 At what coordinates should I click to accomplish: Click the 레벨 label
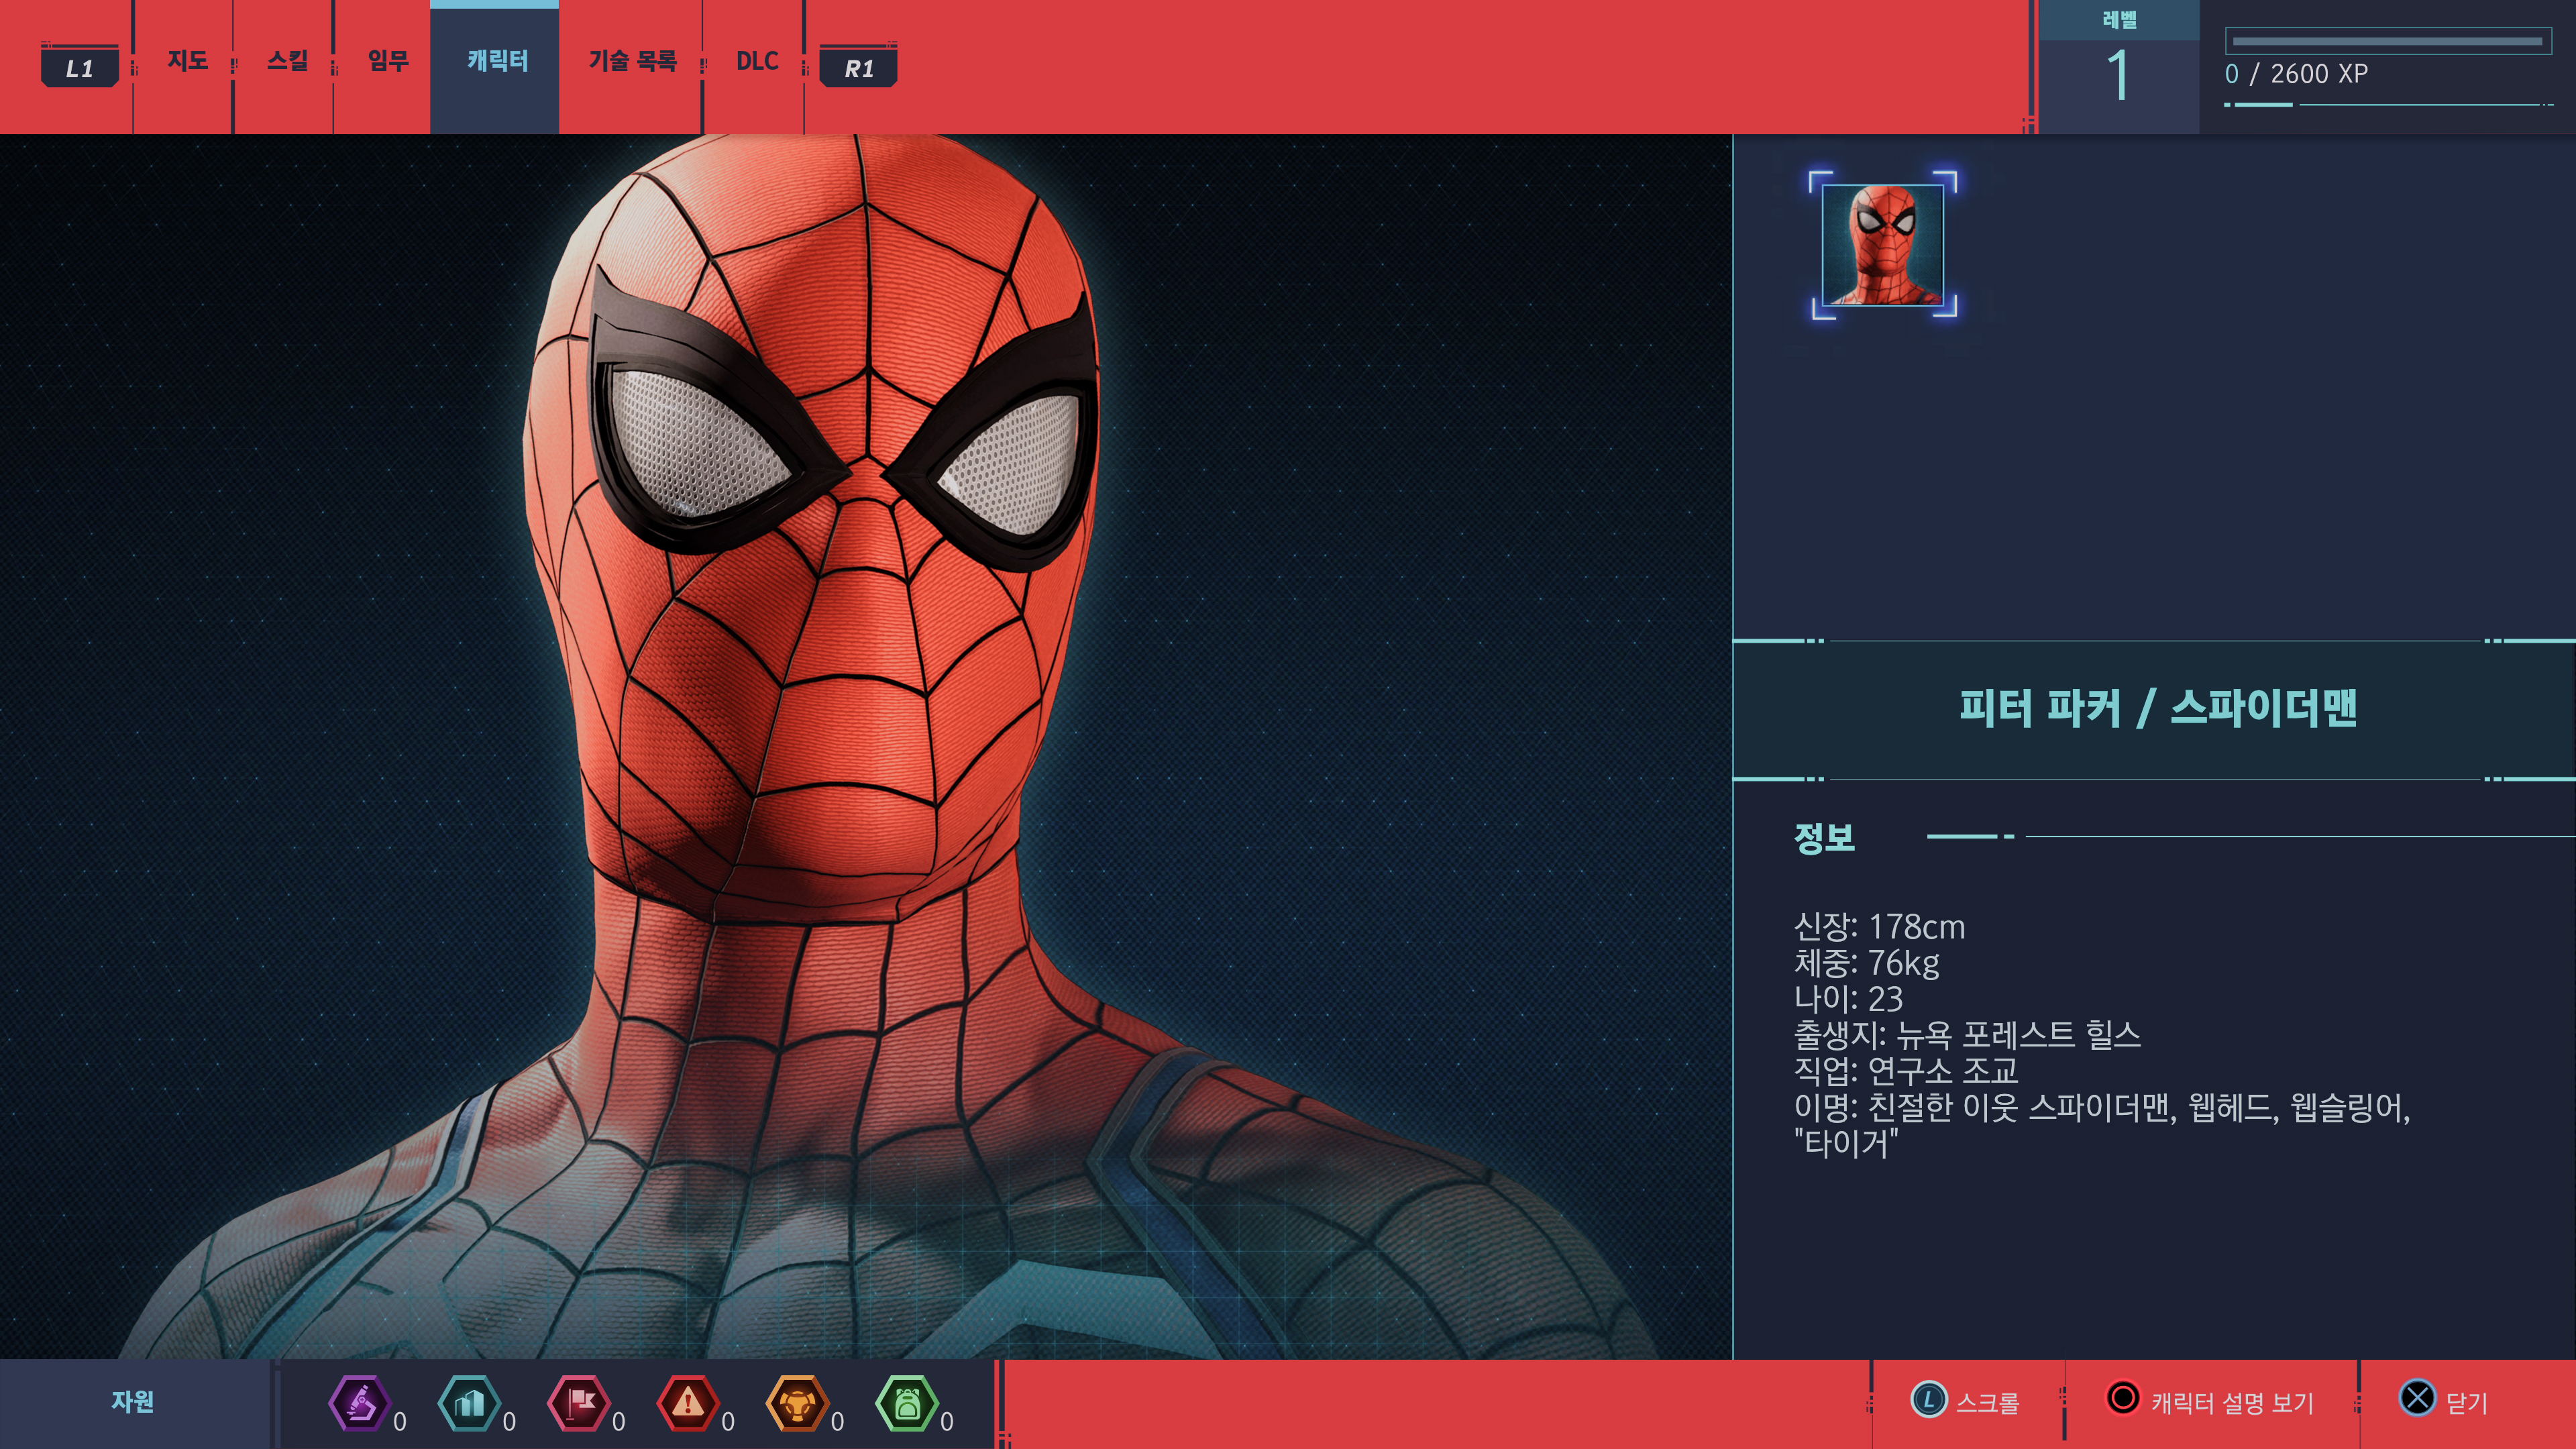(2119, 20)
